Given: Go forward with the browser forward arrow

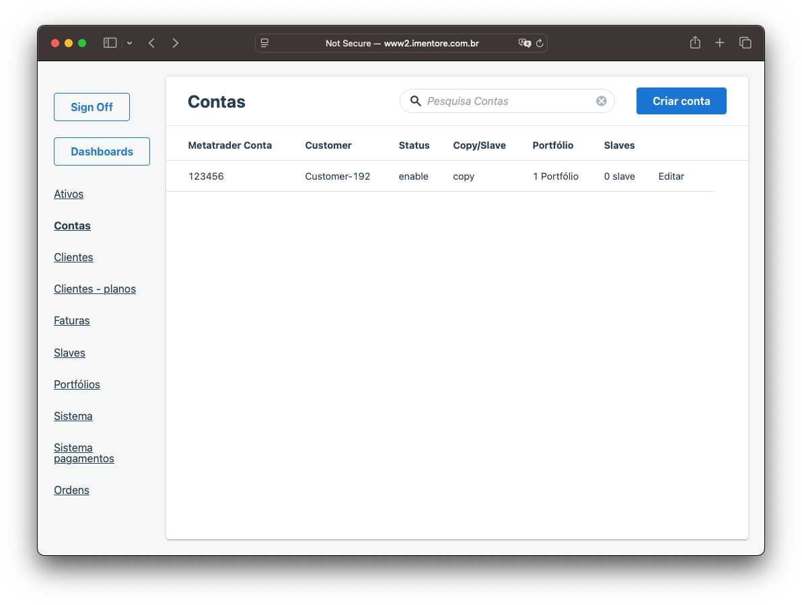Looking at the screenshot, I should pos(176,43).
